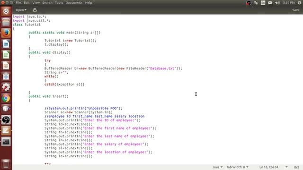303x170 pixels.
Task: Open the Help menu
Action: click(x=89, y=3)
